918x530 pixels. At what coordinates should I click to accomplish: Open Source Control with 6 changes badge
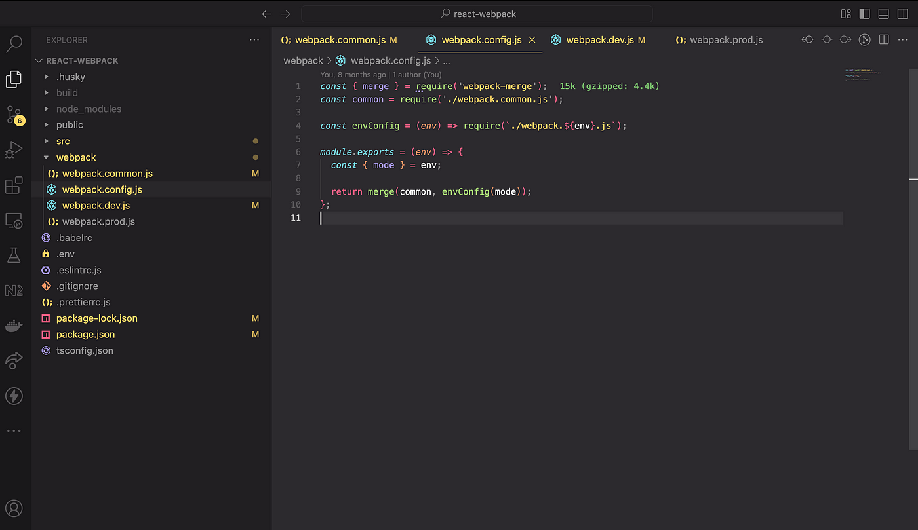(14, 115)
